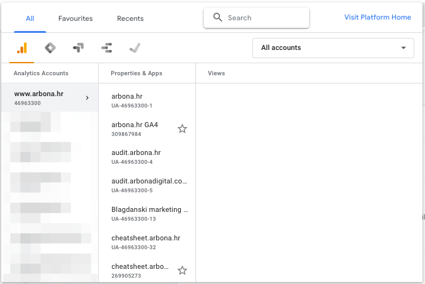Switch to Google Tag Manager icon

pos(50,48)
